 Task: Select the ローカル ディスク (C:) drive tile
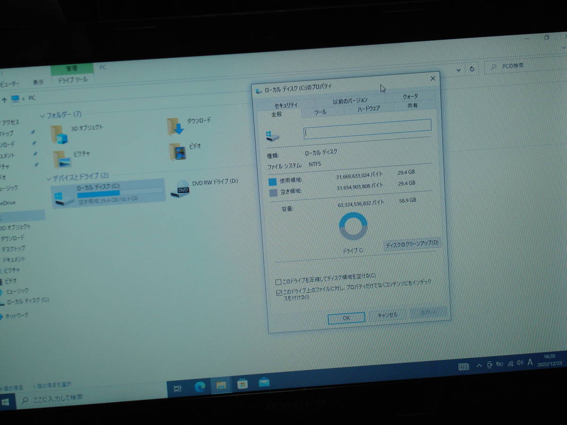109,195
